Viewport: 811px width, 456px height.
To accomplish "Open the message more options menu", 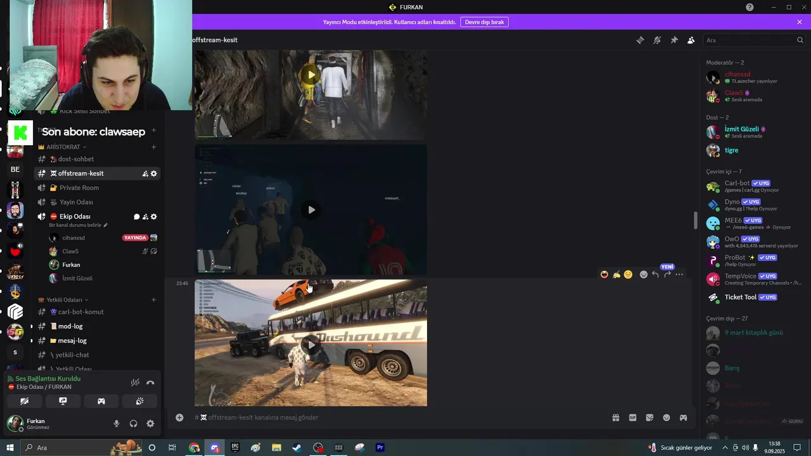I will tap(679, 274).
